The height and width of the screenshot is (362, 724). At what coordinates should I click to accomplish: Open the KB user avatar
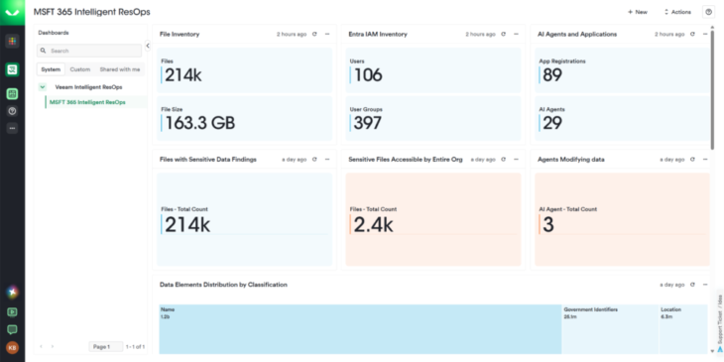[x=13, y=347]
